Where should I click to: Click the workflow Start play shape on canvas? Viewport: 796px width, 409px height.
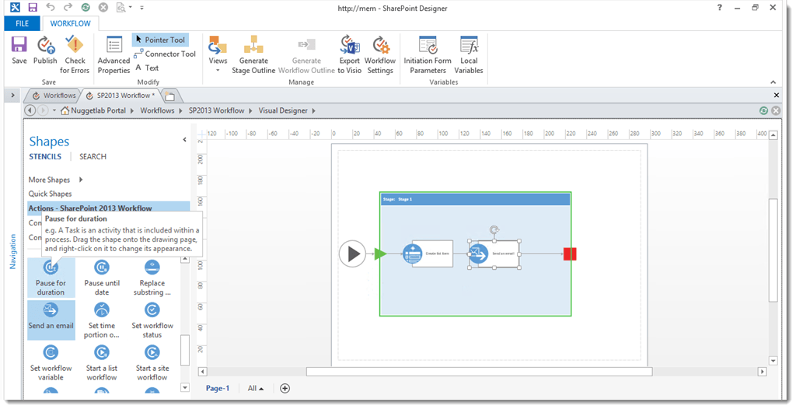point(352,253)
